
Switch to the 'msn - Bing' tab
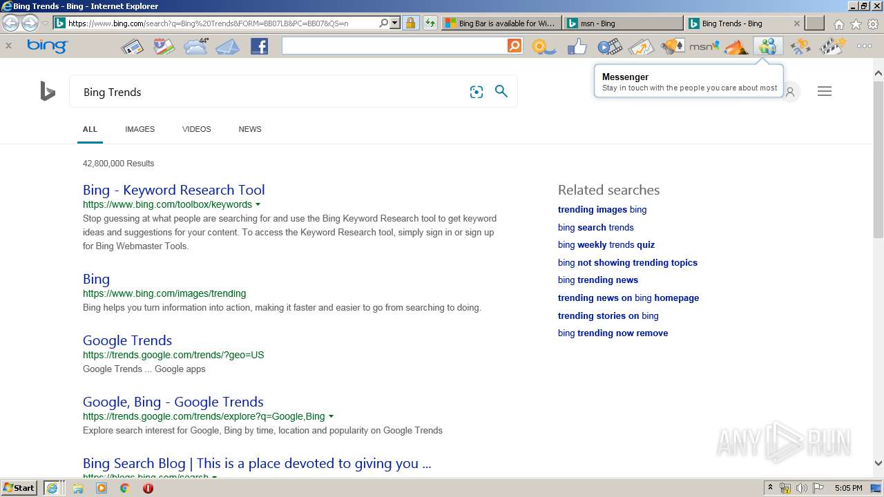[x=622, y=23]
